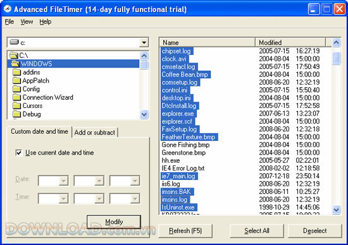Screen dimensions: 348x245
Task: Select the file imsins.log
Action: tap(175, 200)
